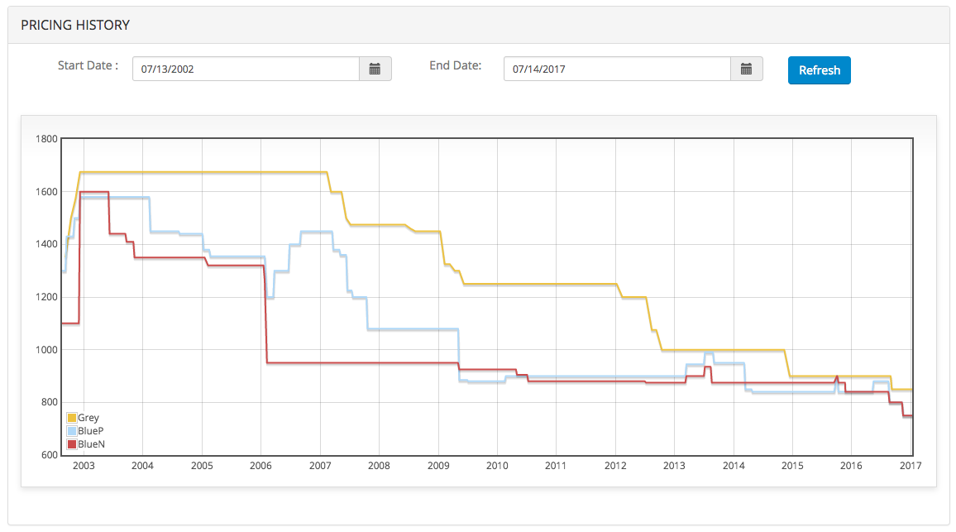This screenshot has width=956, height=532.
Task: Click the 1600 y-axis label
Action: 47,192
